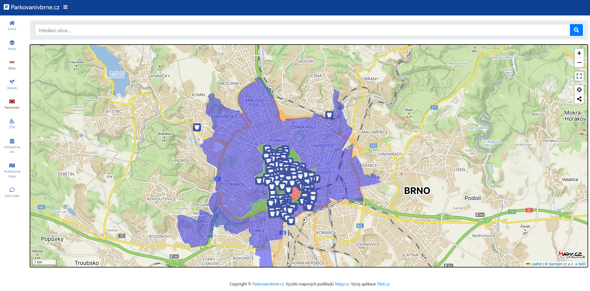The height and width of the screenshot is (291, 590).
Task: Share the map using share icon
Action: pos(579,99)
